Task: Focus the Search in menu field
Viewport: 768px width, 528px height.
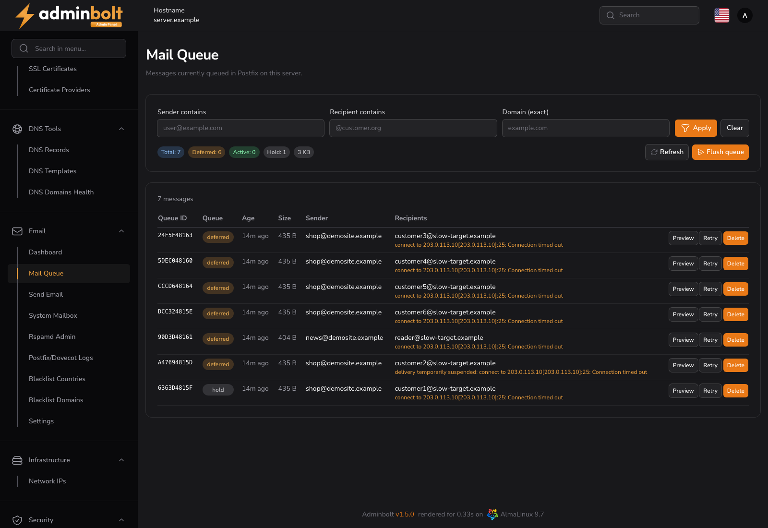Action: [69, 48]
